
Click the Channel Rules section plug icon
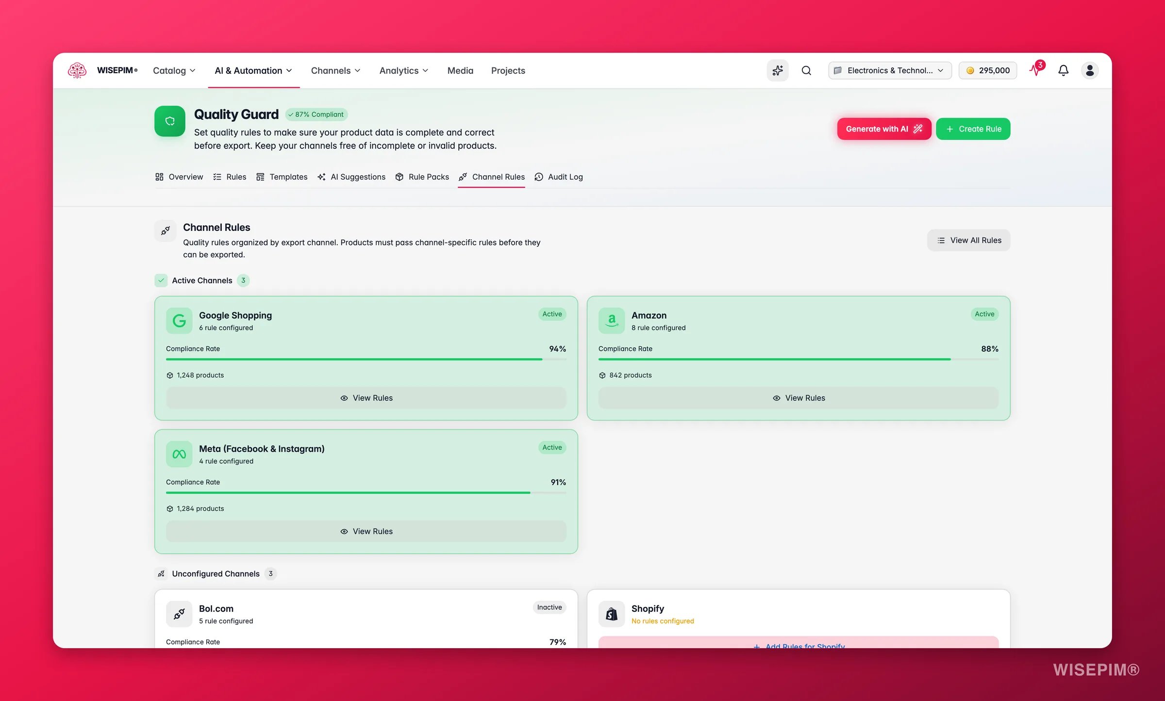pyautogui.click(x=166, y=230)
